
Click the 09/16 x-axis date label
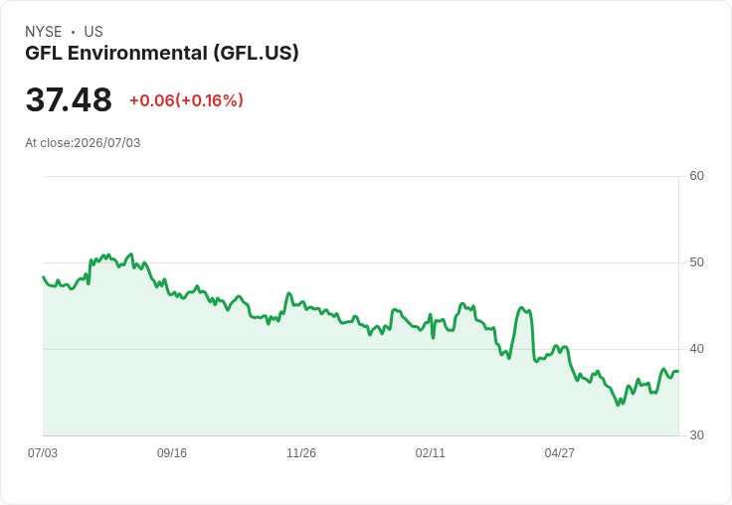click(x=172, y=452)
